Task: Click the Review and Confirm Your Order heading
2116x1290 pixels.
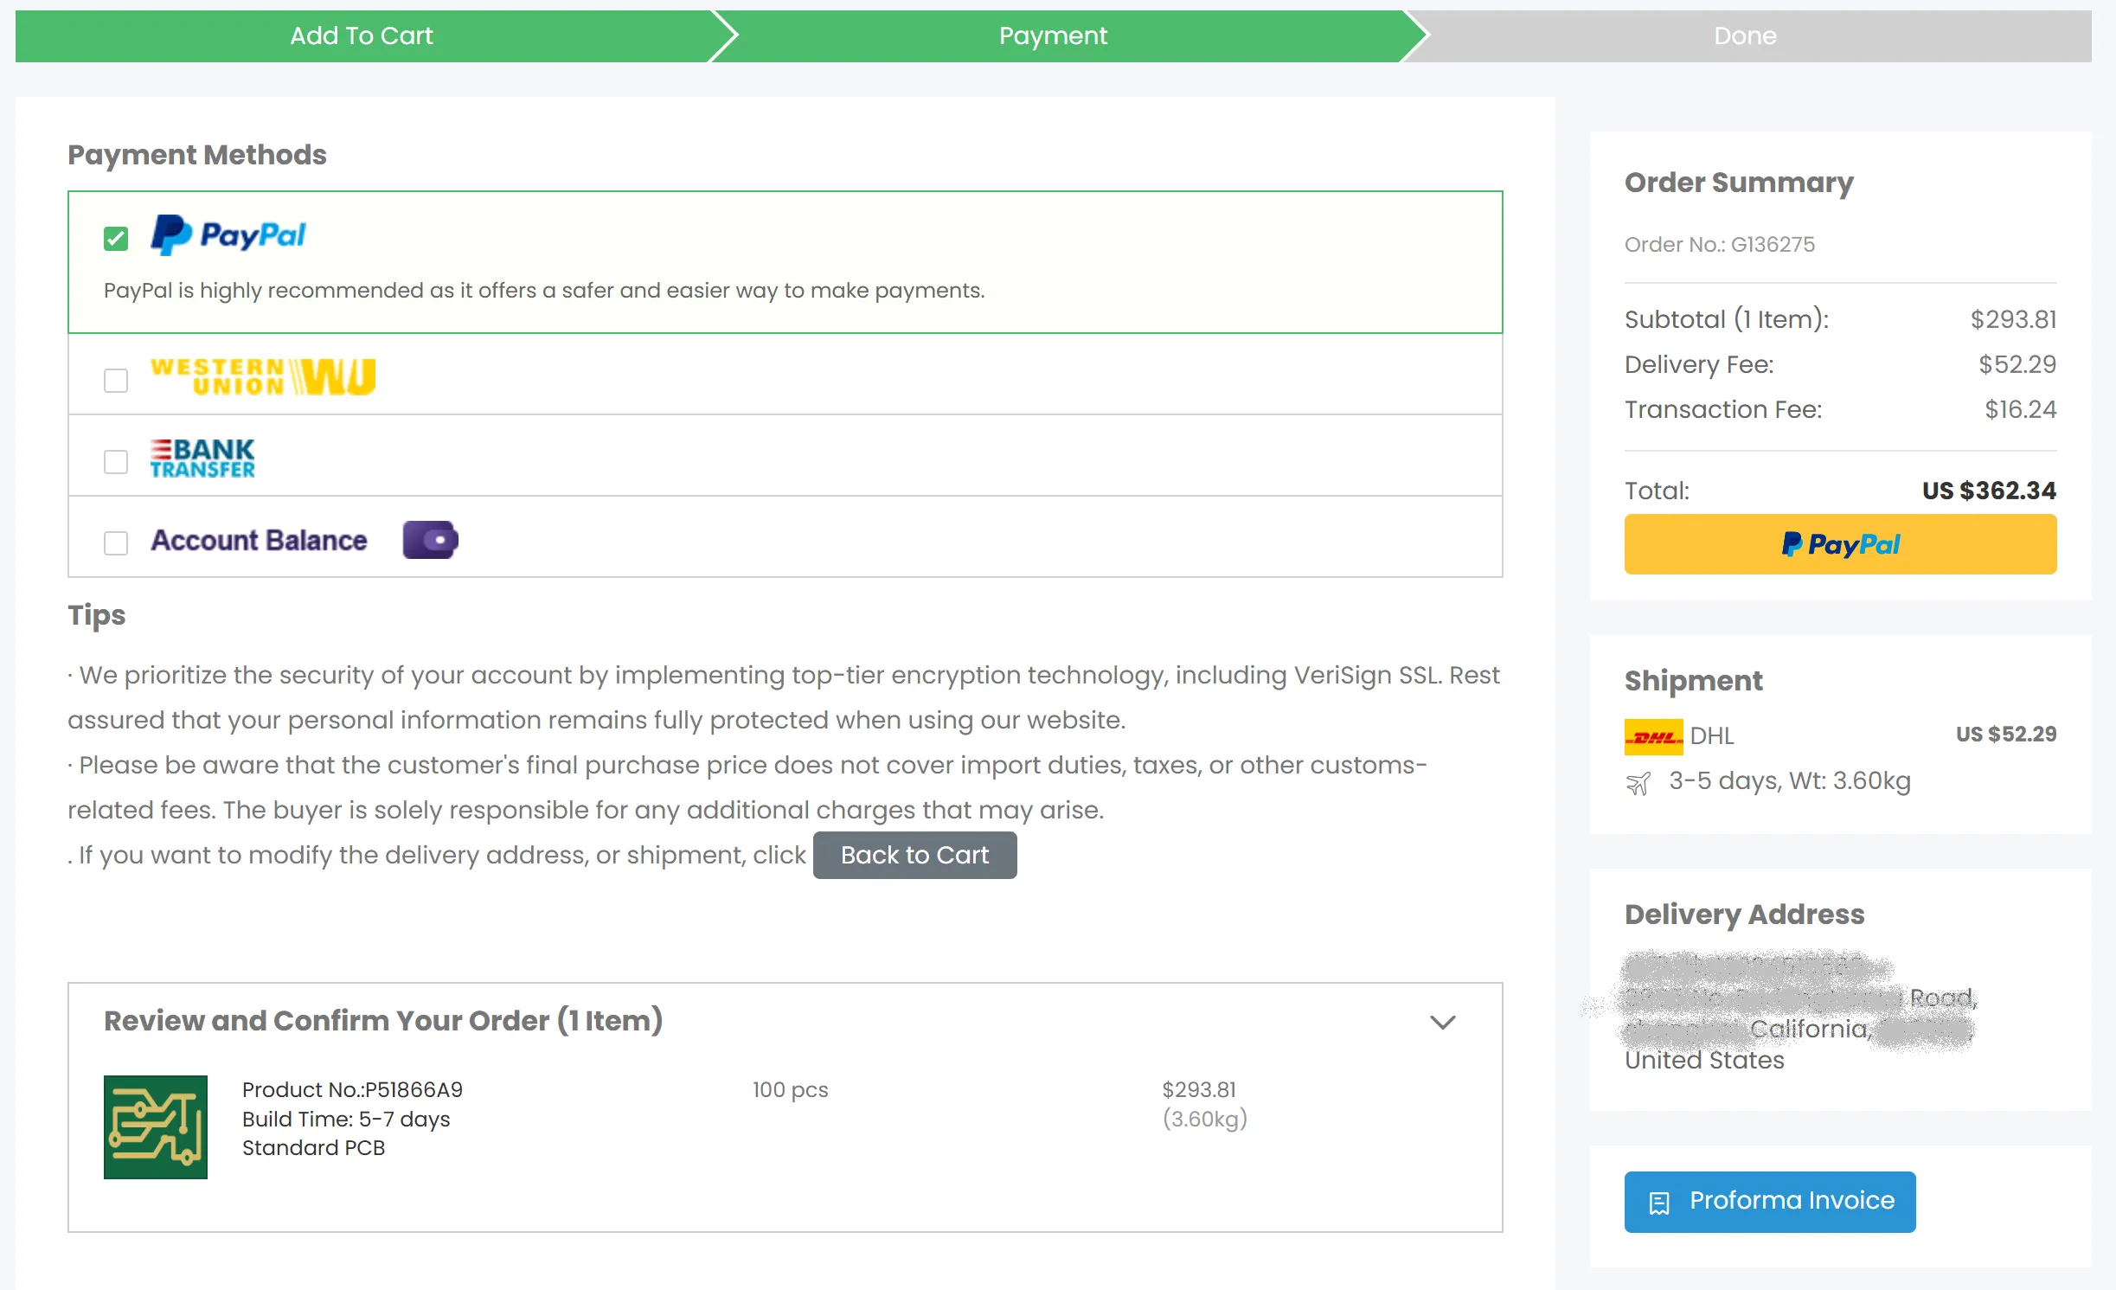Action: 383,1021
